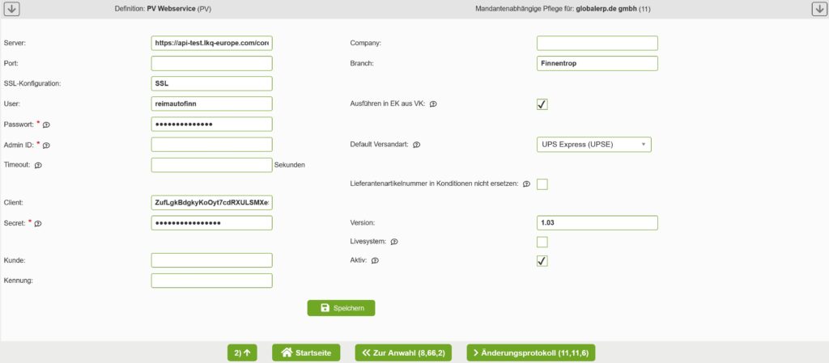This screenshot has height=363, width=829.
Task: Click info icon beside Secret label
Action: (x=37, y=223)
